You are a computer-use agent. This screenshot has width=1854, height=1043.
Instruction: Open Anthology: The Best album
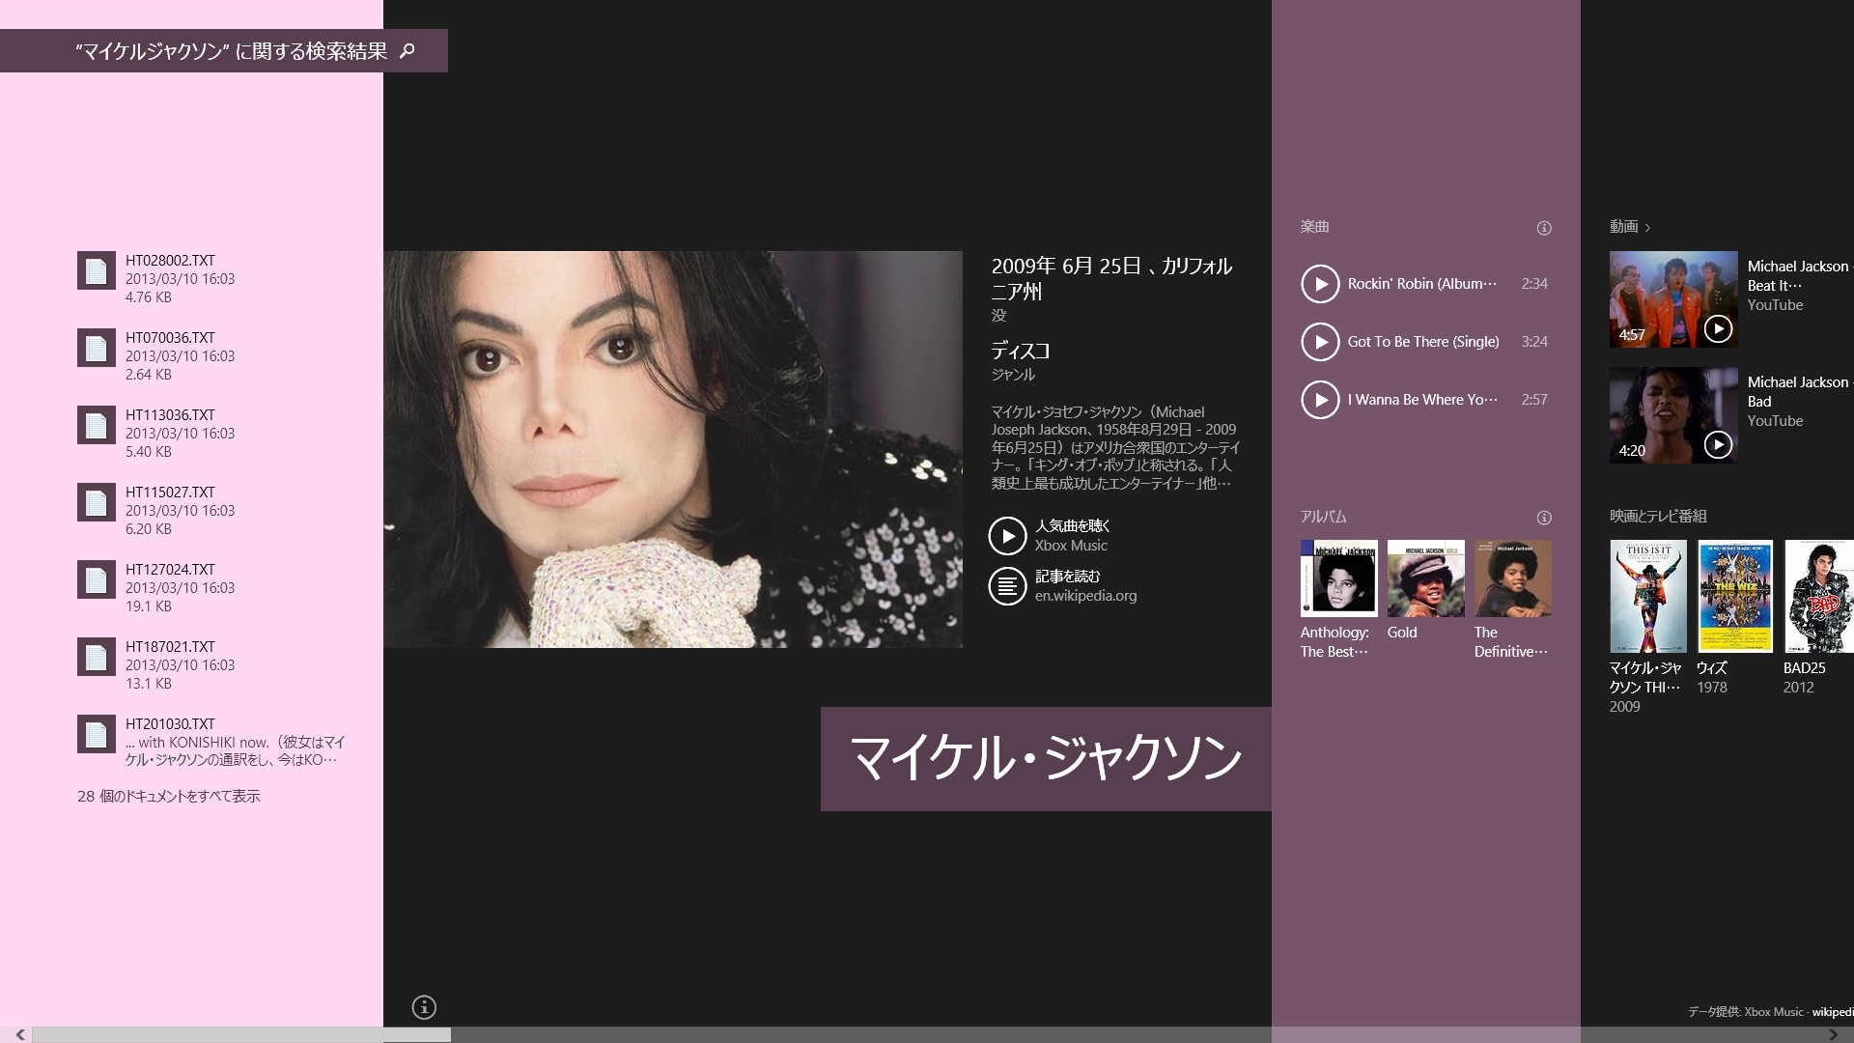click(x=1338, y=578)
